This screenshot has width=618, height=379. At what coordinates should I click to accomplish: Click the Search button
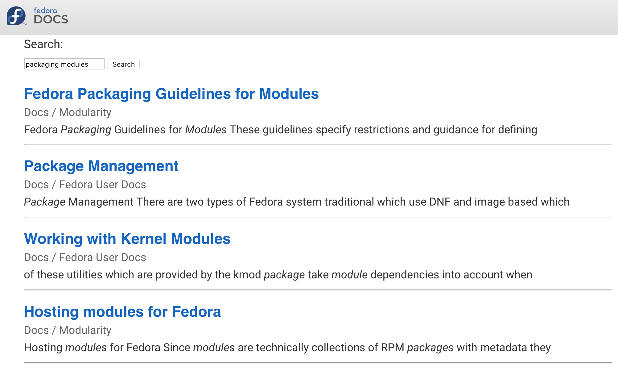(123, 64)
